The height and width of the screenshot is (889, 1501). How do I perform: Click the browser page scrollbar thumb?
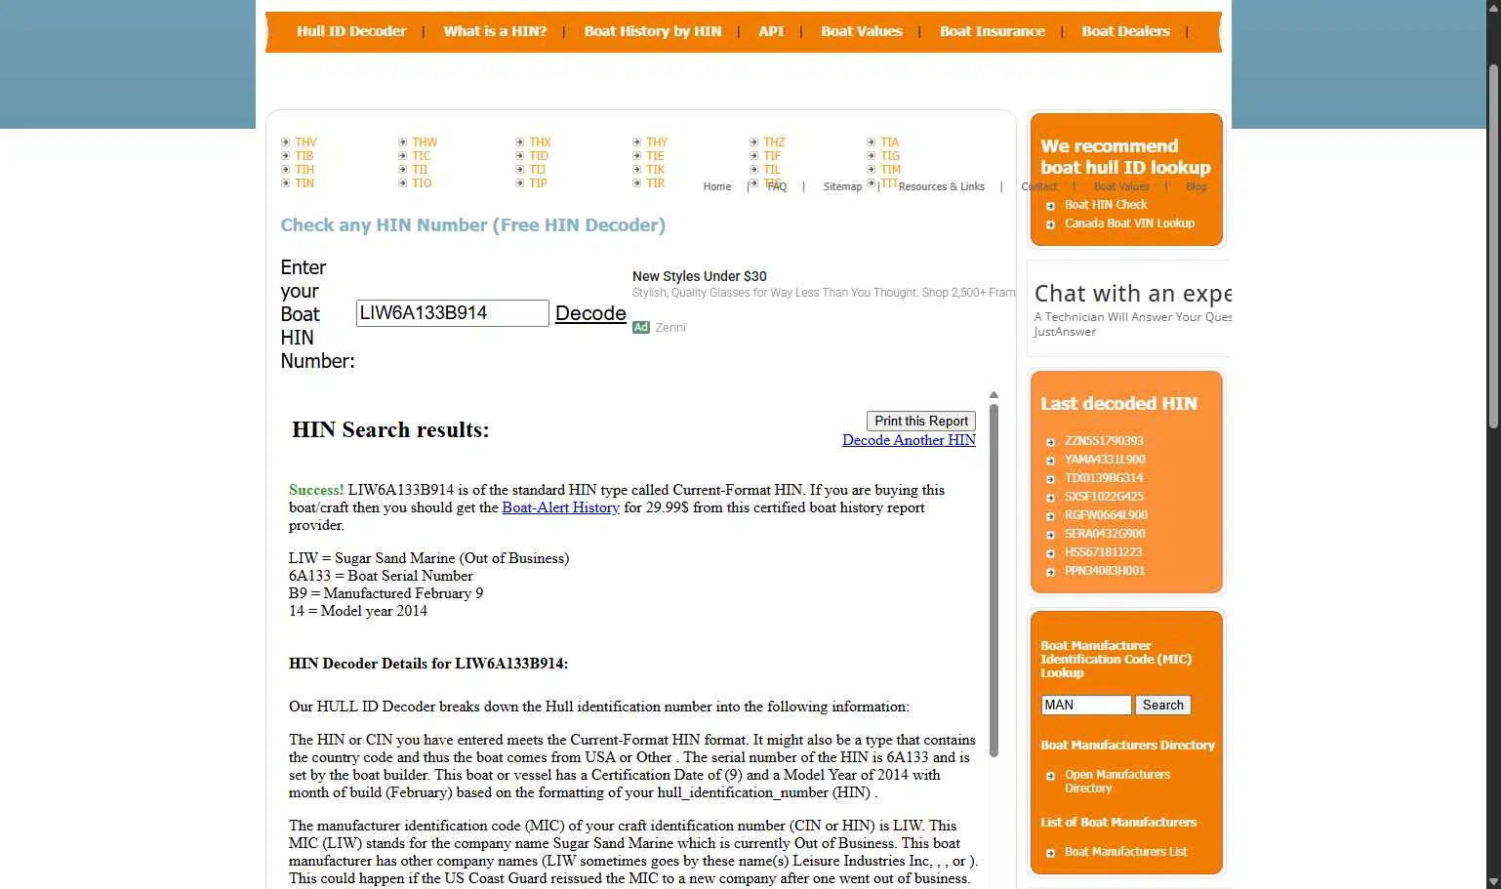pos(1493,246)
